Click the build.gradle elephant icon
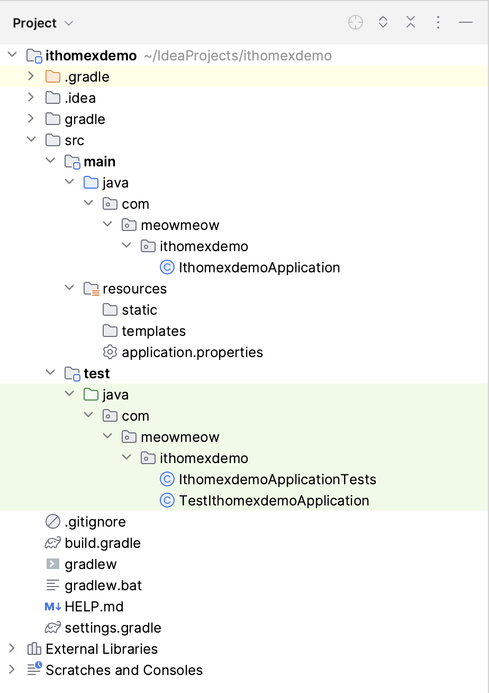Image resolution: width=489 pixels, height=693 pixels. (52, 543)
